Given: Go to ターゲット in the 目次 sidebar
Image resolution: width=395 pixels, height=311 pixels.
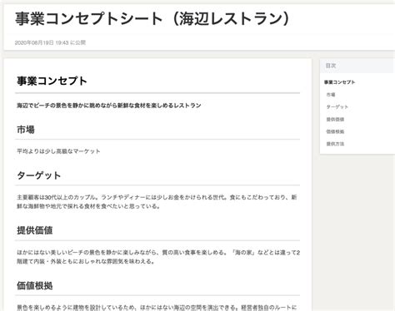Looking at the screenshot, I should 337,106.
